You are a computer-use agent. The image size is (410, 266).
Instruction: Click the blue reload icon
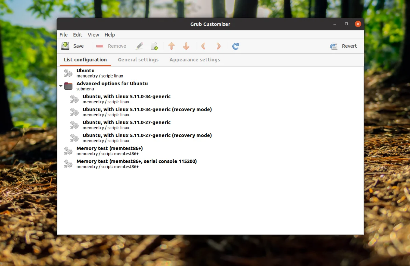235,46
